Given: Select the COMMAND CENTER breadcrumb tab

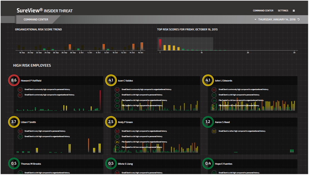Looking at the screenshot, I should tap(36, 20).
